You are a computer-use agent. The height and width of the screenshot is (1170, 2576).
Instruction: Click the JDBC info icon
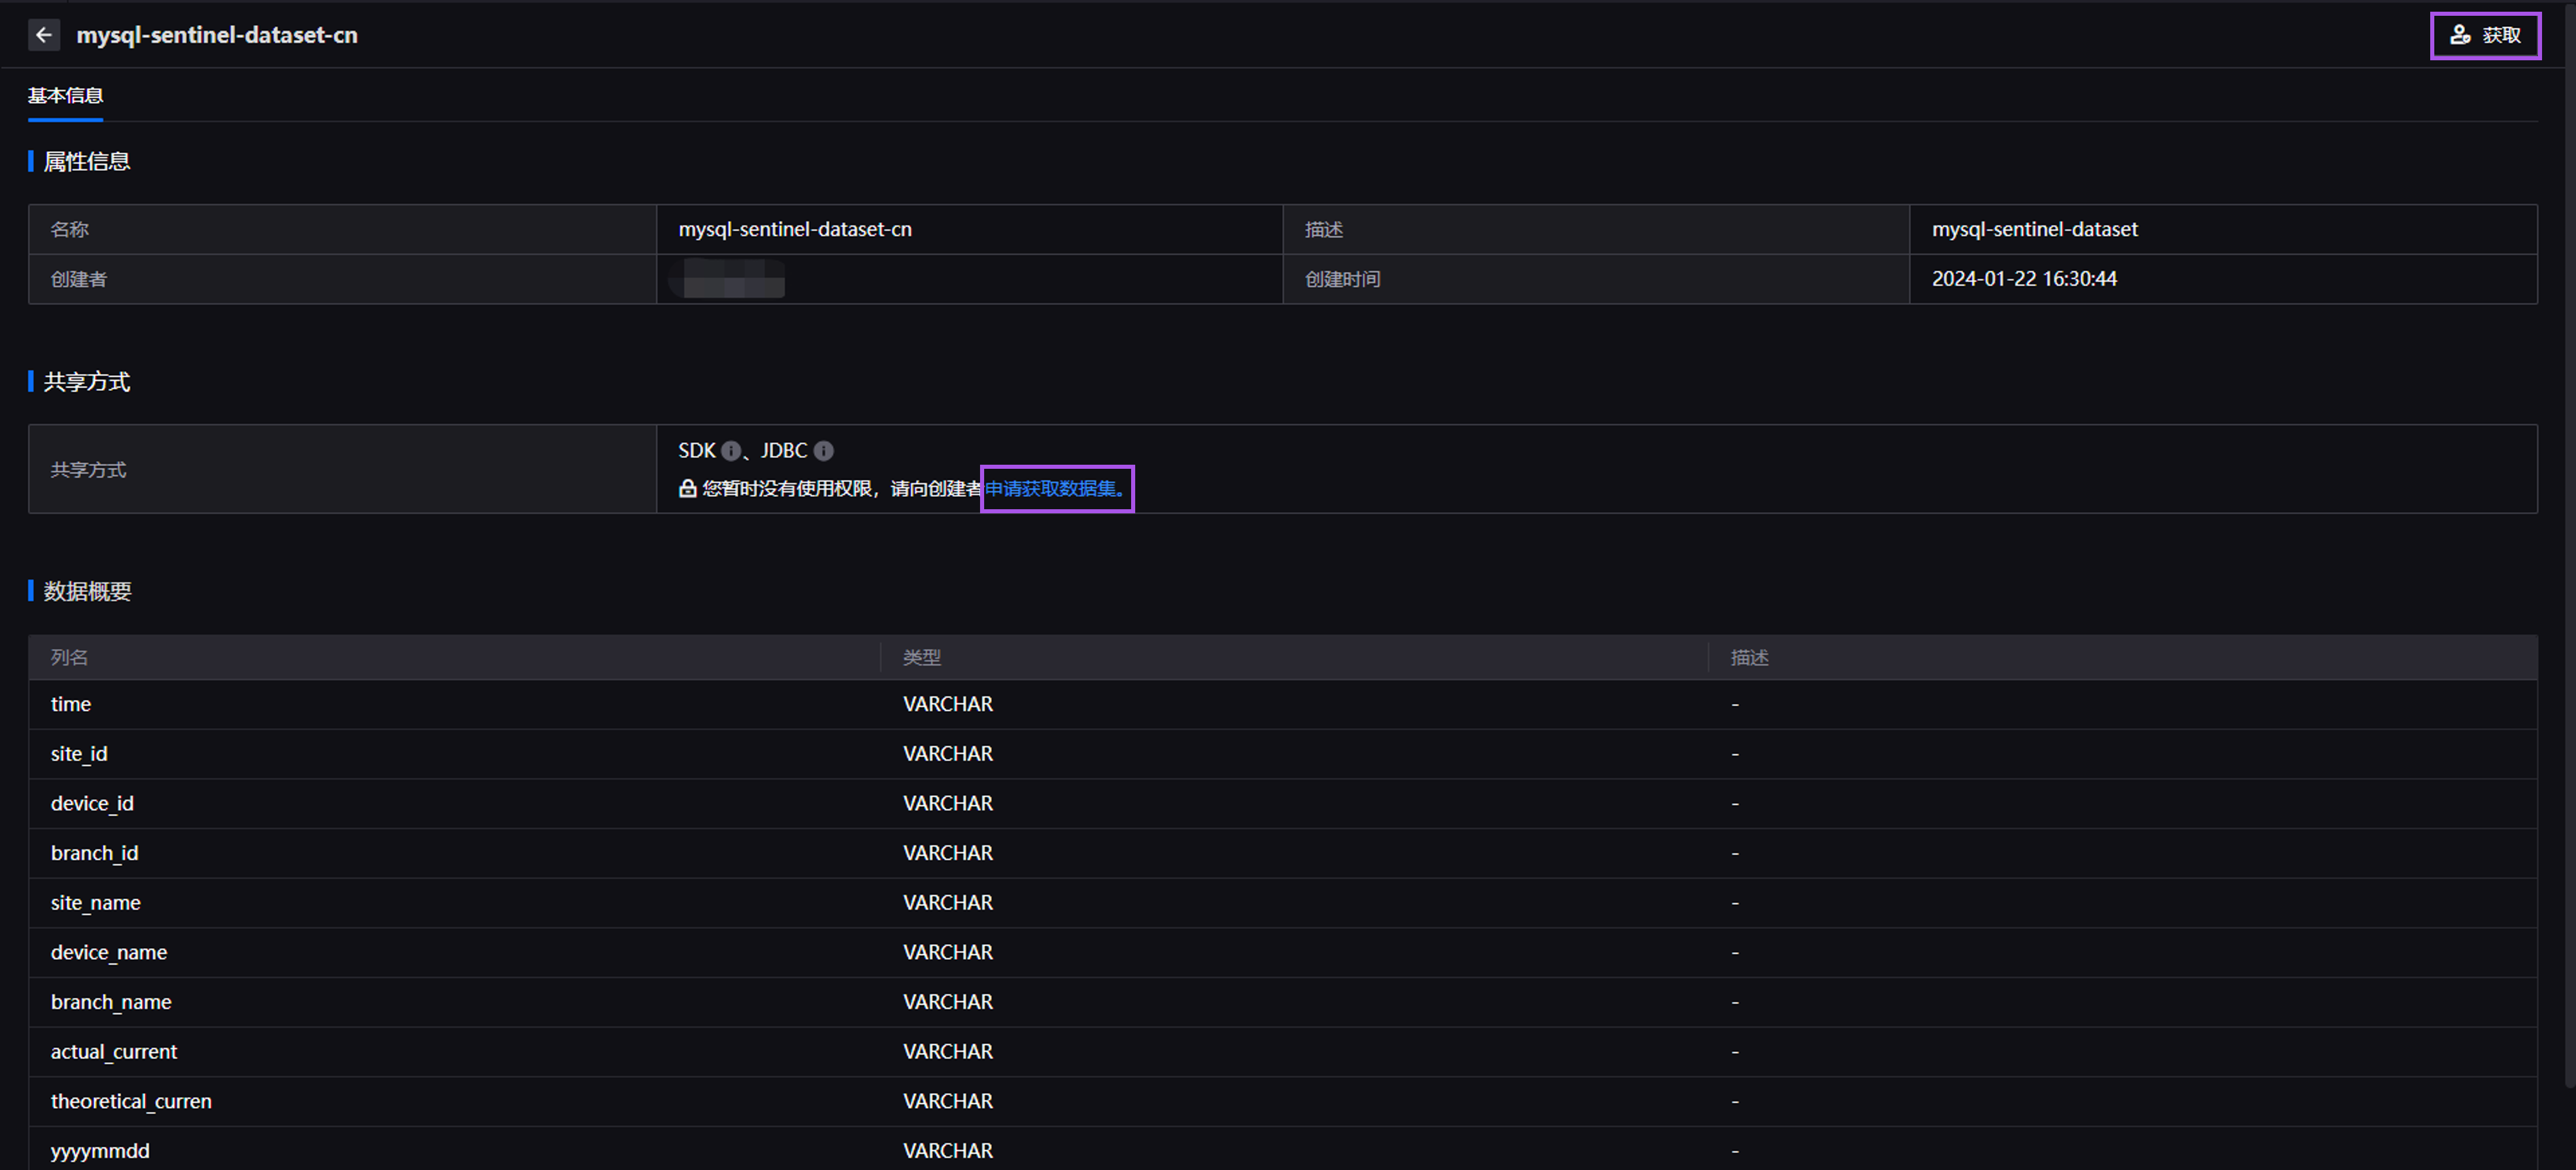click(823, 451)
